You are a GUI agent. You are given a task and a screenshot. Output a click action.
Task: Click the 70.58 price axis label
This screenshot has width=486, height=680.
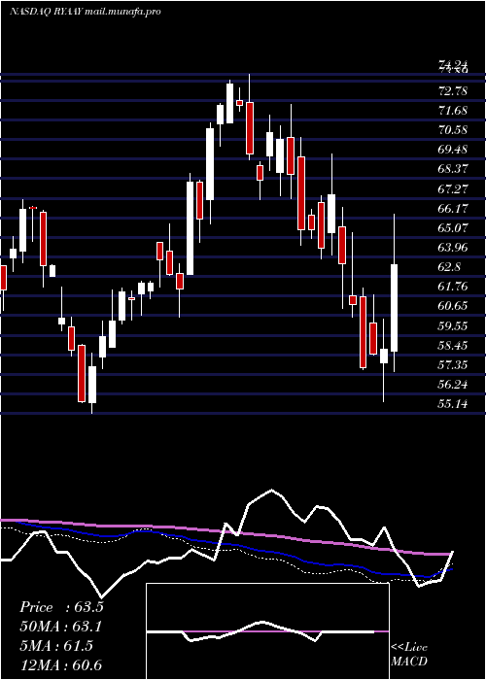click(453, 130)
